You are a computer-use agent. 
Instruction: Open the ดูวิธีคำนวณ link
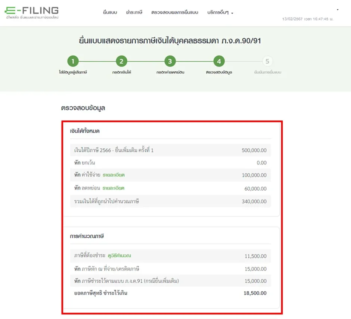pyautogui.click(x=119, y=256)
